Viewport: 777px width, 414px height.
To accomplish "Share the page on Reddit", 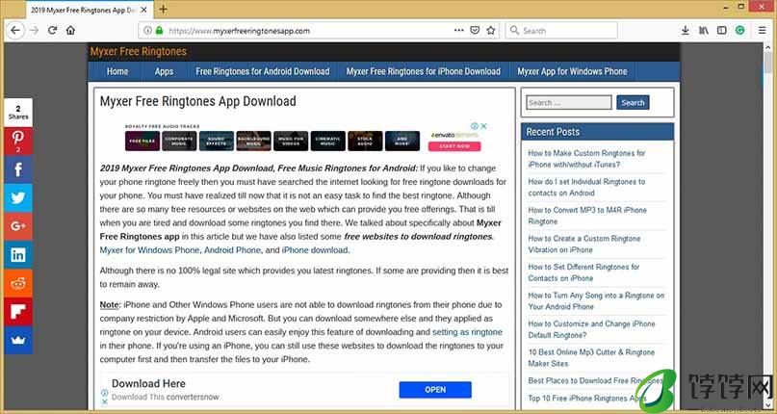I will (18, 284).
